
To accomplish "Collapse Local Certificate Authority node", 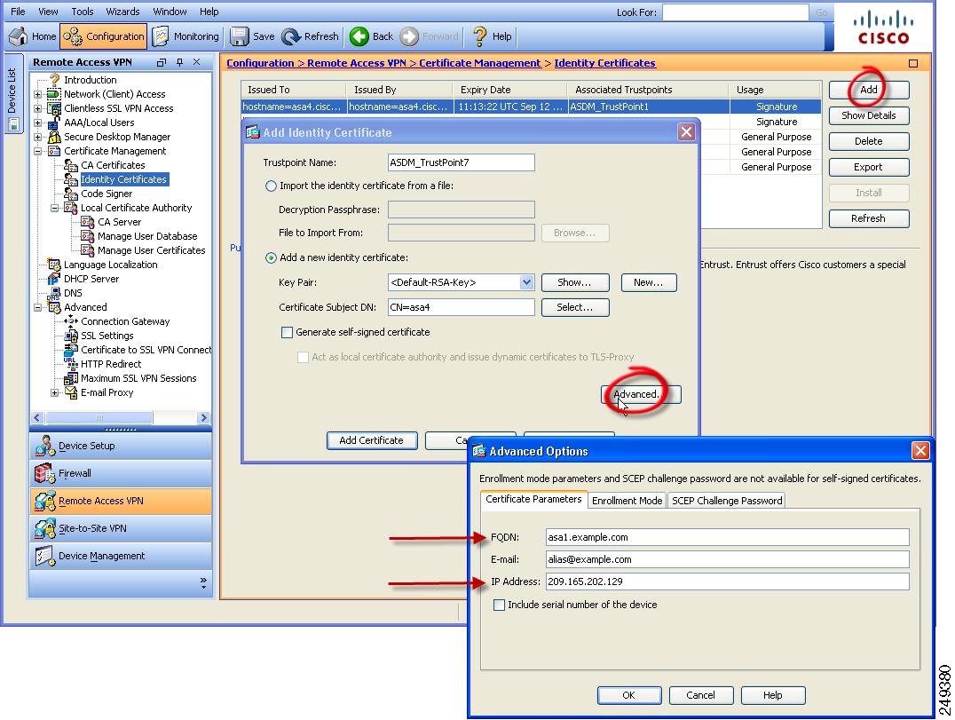I will coord(54,208).
